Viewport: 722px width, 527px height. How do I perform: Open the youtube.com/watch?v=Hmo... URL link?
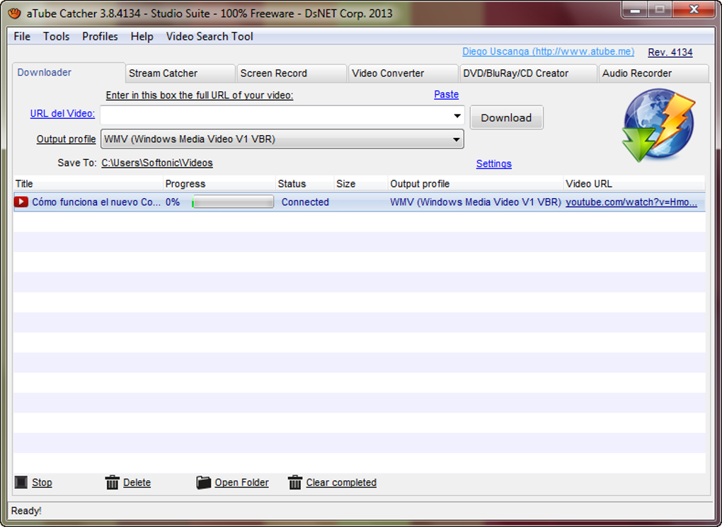(x=631, y=202)
